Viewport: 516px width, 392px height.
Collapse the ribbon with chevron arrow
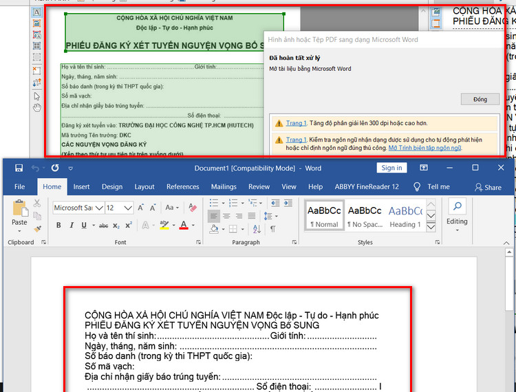pyautogui.click(x=506, y=243)
